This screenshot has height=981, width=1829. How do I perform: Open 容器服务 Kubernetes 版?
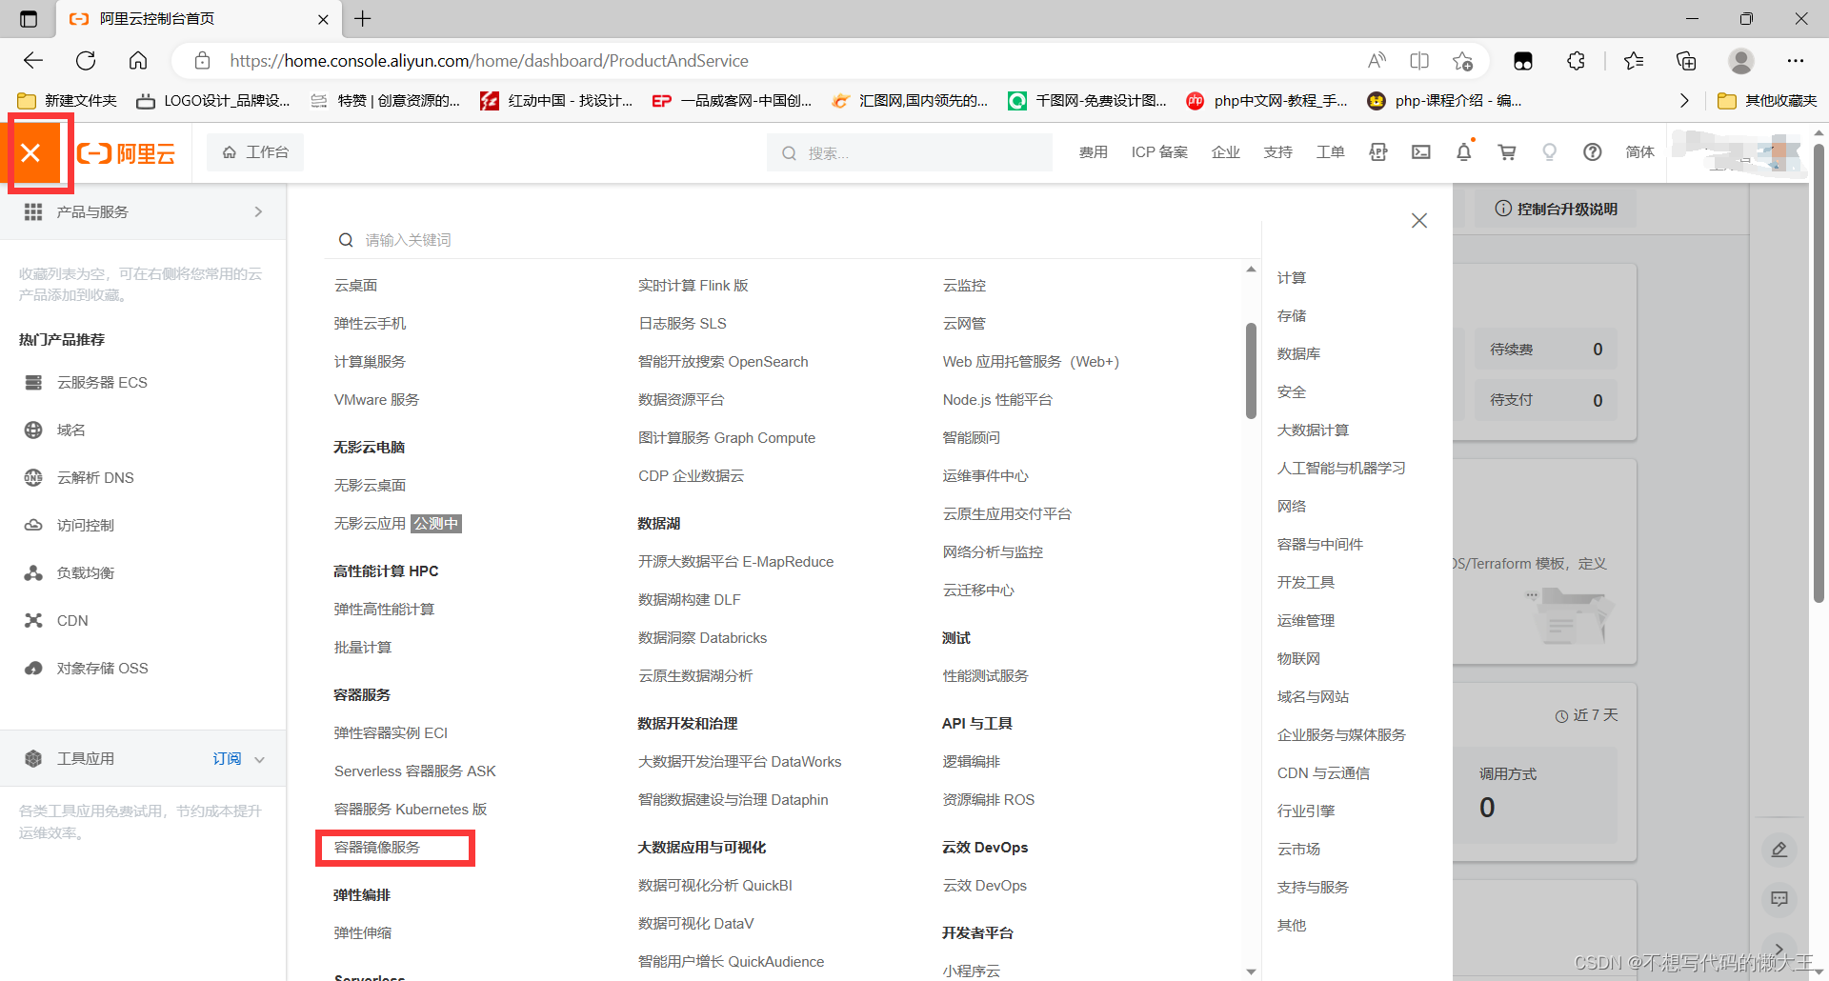coord(411,809)
